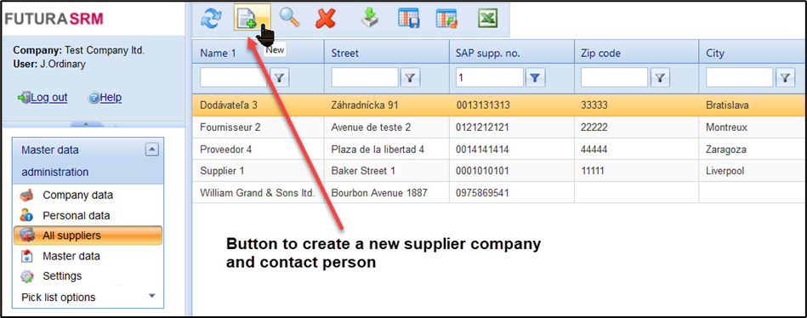Click the Log out link
Image resolution: width=807 pixels, height=318 pixels.
click(x=48, y=97)
